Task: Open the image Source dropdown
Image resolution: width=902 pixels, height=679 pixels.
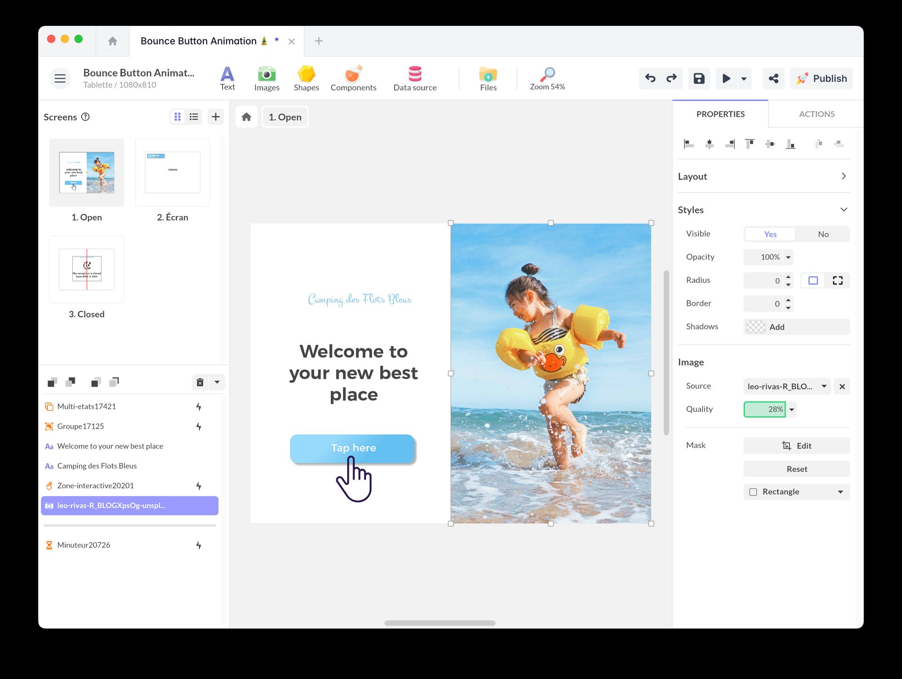Action: [824, 386]
